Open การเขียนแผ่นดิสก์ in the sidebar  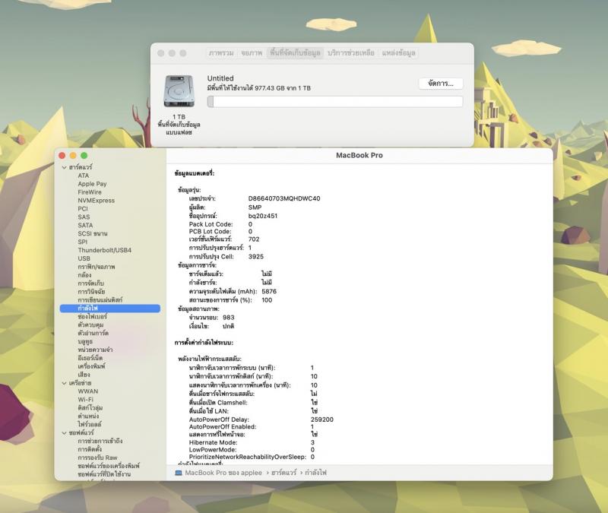click(x=100, y=299)
